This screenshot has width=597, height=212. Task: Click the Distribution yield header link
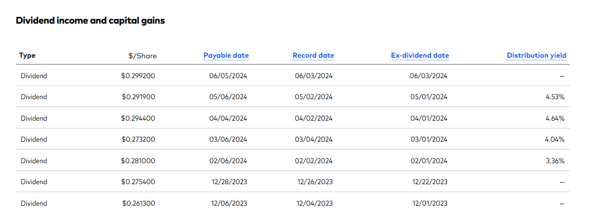[x=536, y=56]
